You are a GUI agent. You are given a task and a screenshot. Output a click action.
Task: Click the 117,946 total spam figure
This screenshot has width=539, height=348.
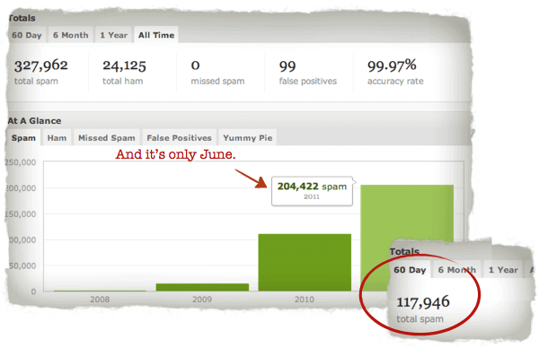coord(423,302)
